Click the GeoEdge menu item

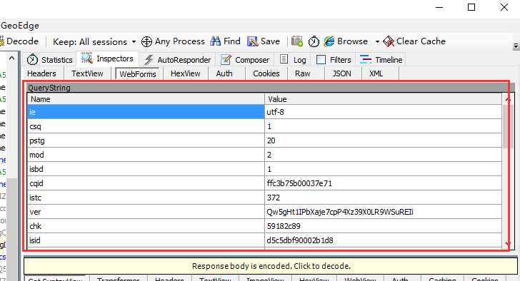[x=20, y=26]
